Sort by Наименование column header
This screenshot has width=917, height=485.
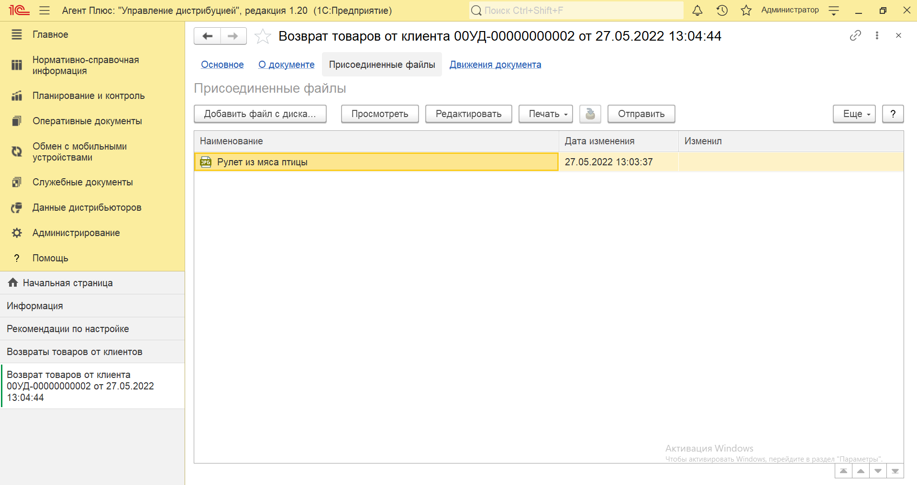(376, 141)
